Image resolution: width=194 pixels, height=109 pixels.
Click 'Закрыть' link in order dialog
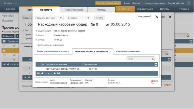[154, 81]
